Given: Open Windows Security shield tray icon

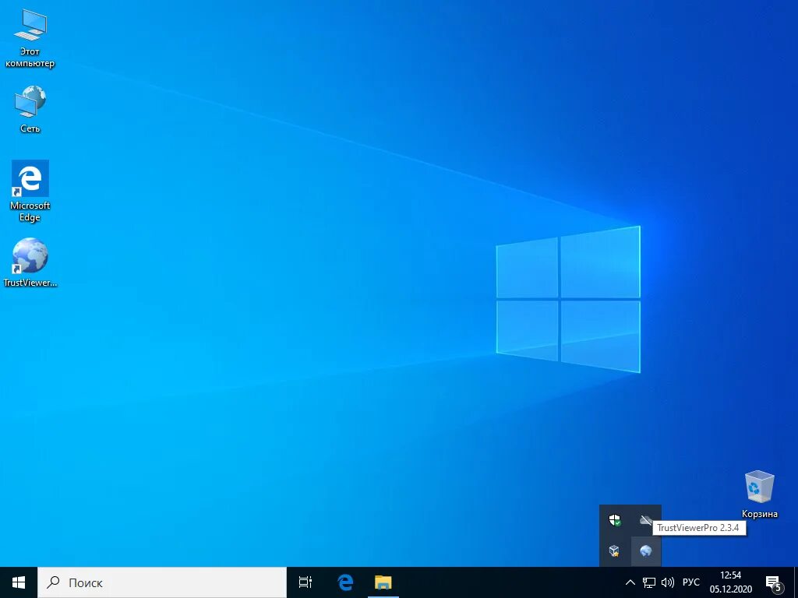Looking at the screenshot, I should pos(615,520).
